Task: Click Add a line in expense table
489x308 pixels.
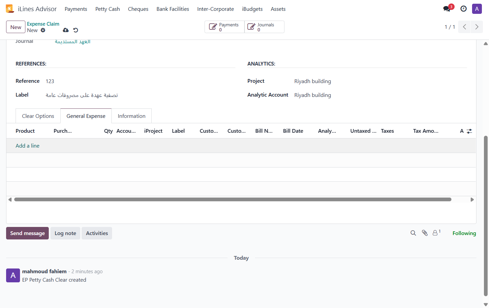Action: click(27, 146)
